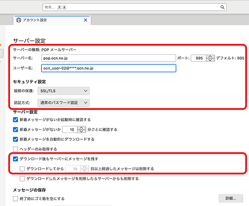Enable 終了時にゴミ箱を空にする checkbox
The height and width of the screenshot is (206, 249).
(x=16, y=199)
